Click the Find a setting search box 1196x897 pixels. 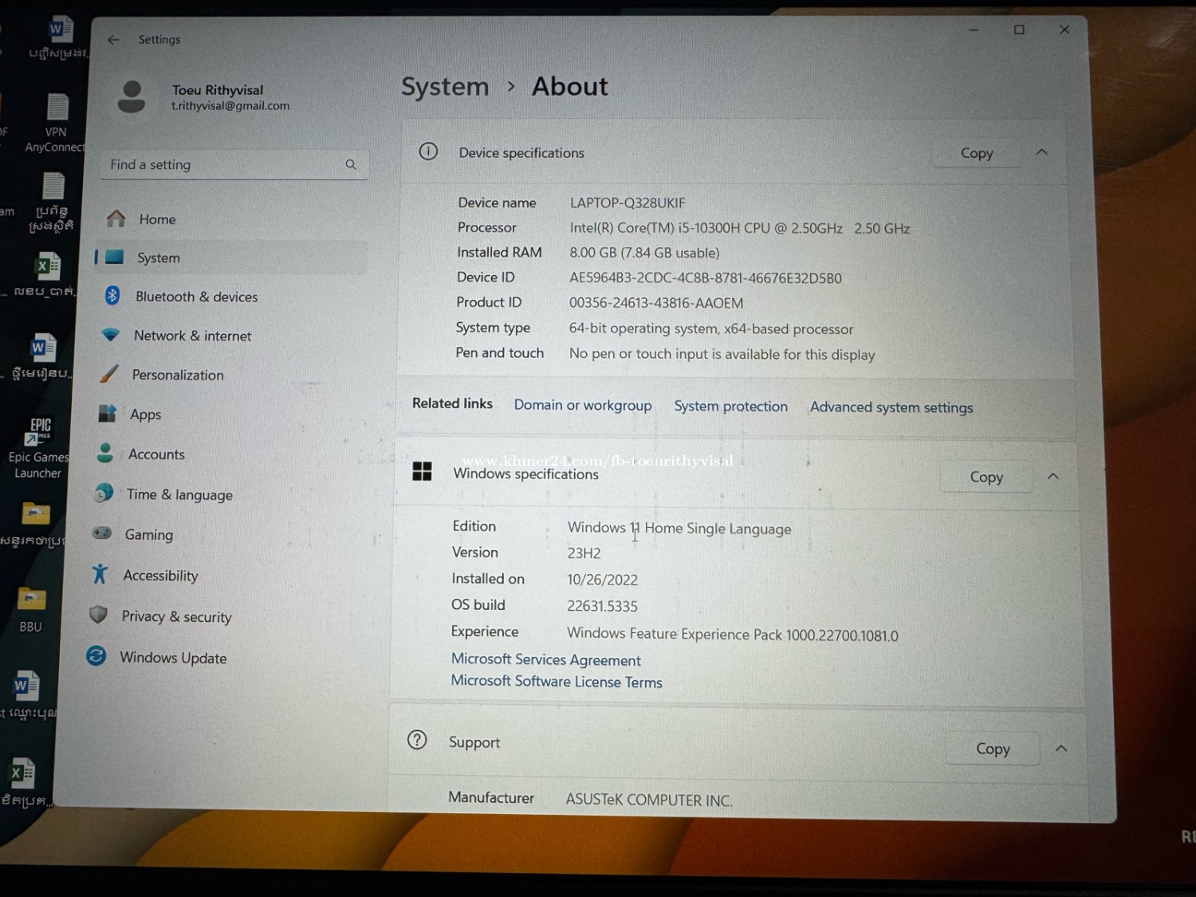pyautogui.click(x=234, y=164)
